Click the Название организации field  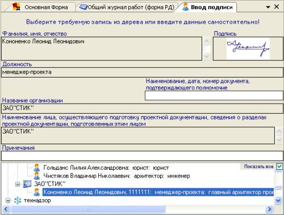click(x=142, y=109)
